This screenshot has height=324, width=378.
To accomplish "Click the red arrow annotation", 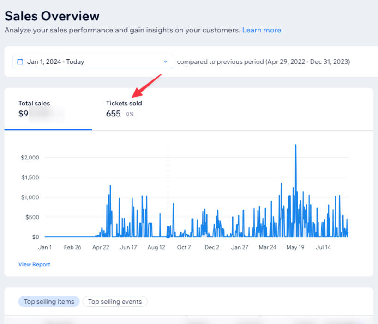I will [147, 85].
